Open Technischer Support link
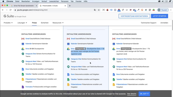Screen dimensions: 173x97 pyautogui.click(x=149, y=23)
